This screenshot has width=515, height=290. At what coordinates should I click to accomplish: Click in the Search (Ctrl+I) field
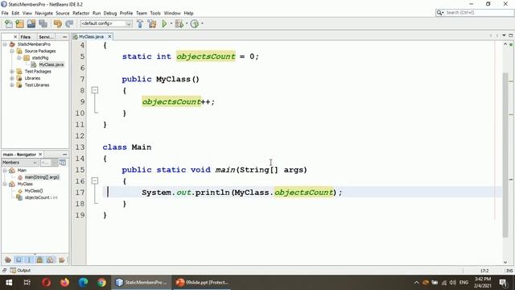tap(475, 13)
